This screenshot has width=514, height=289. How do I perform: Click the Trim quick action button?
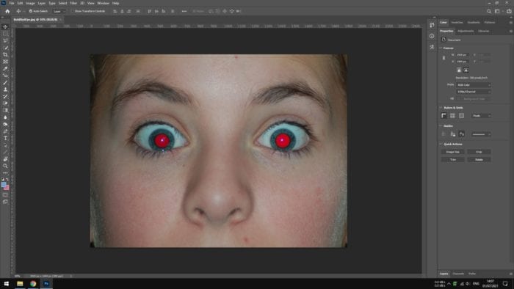click(453, 160)
